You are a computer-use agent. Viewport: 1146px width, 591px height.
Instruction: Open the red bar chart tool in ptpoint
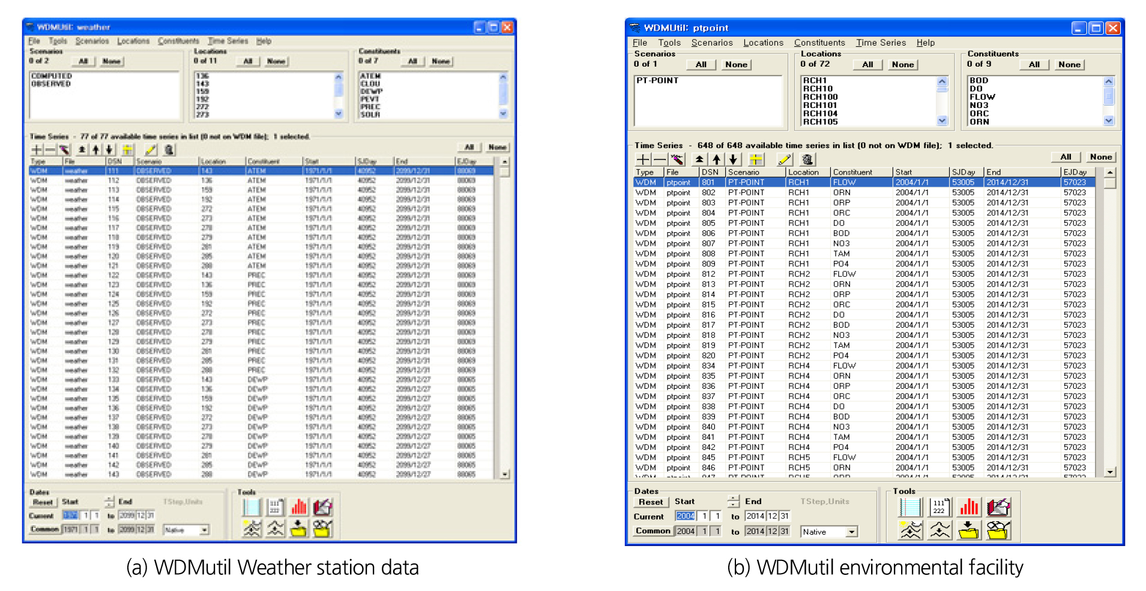968,508
